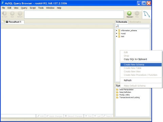Open the Execute dropdown arrow
This screenshot has height=122, width=163.
[x=133, y=17]
